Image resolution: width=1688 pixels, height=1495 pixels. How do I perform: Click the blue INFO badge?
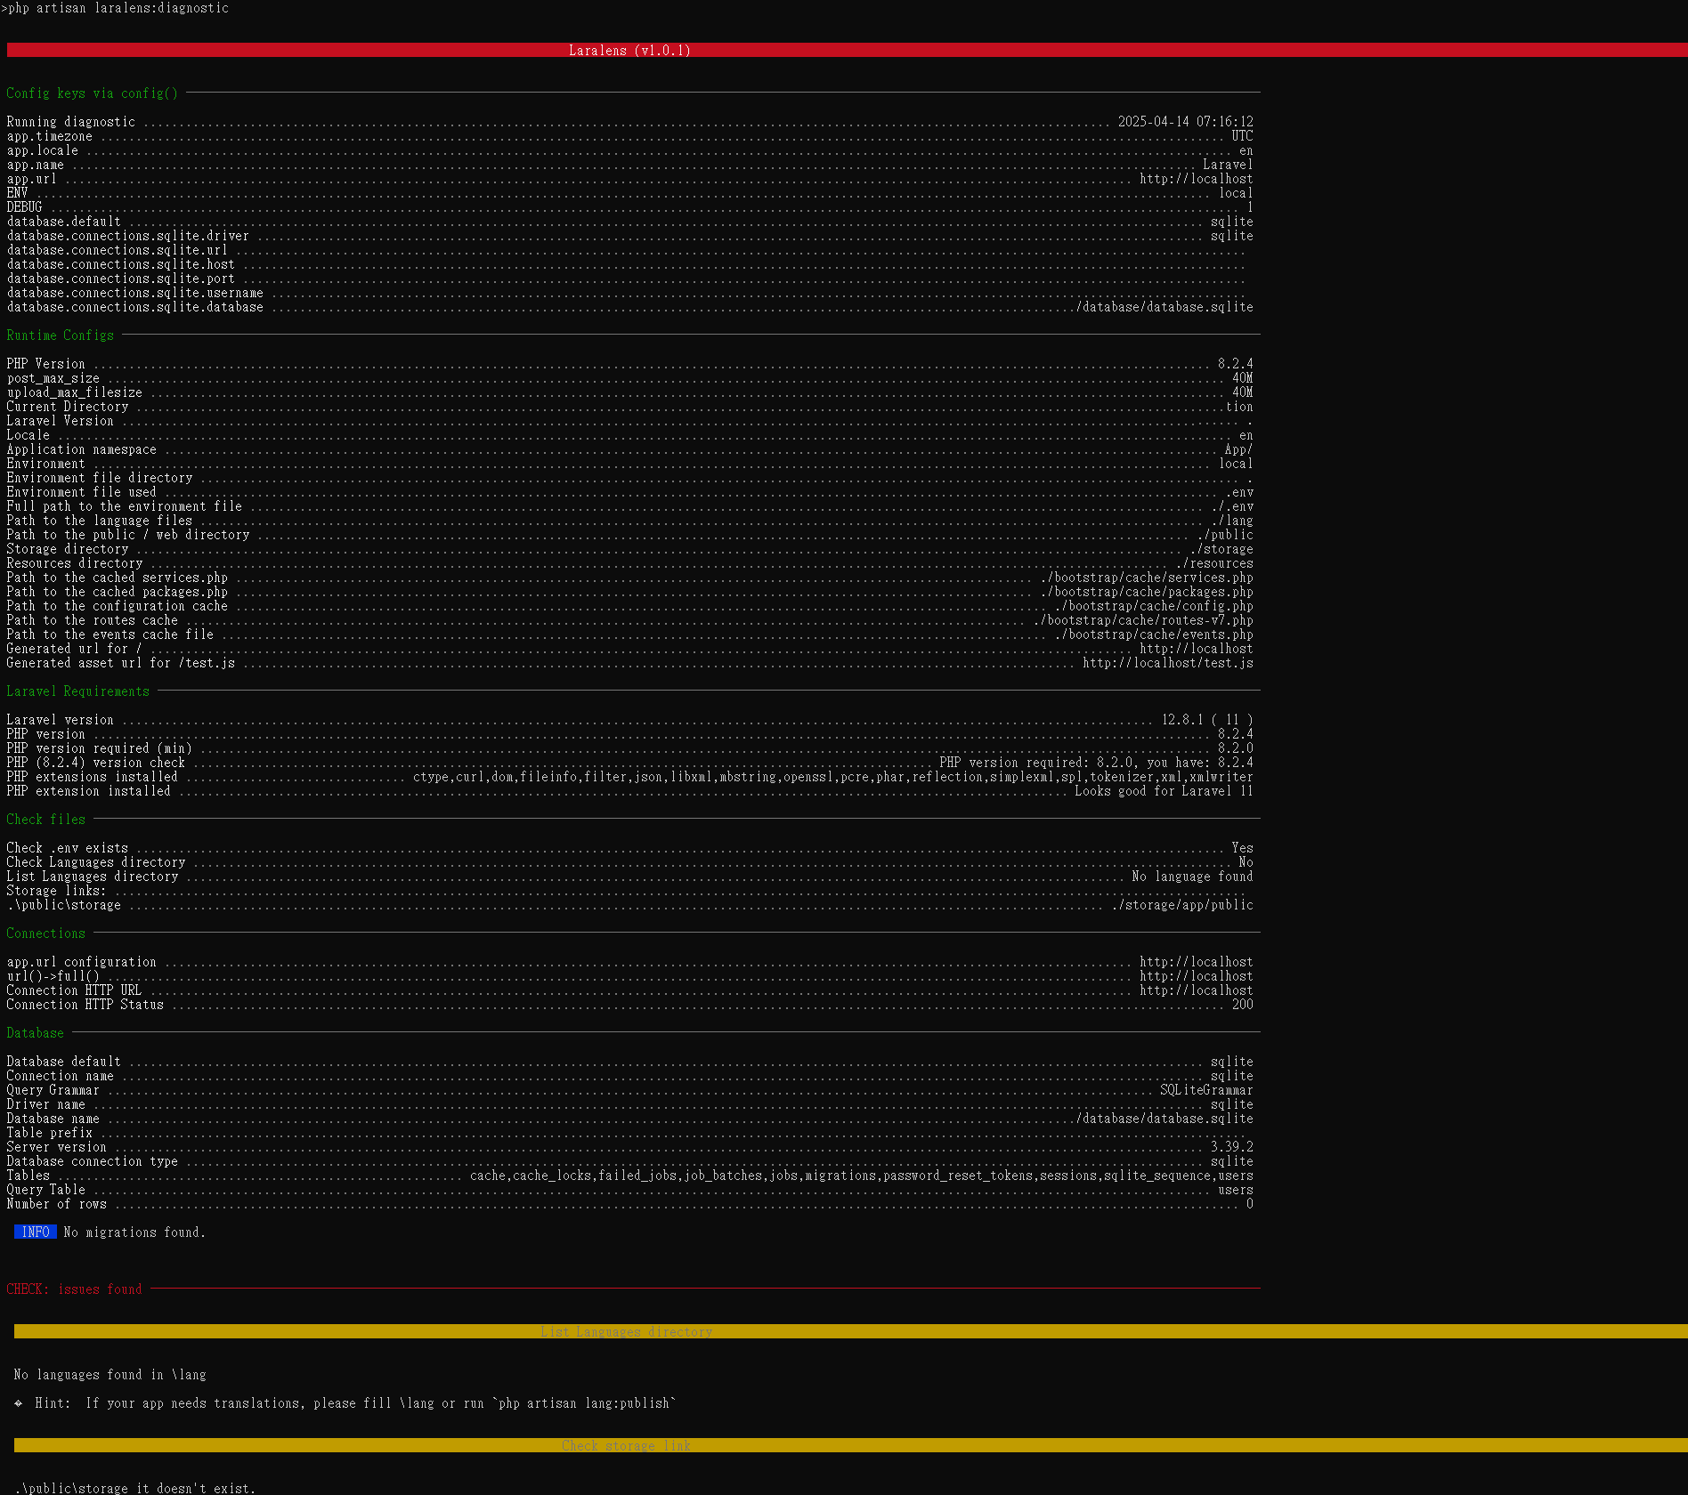36,1232
